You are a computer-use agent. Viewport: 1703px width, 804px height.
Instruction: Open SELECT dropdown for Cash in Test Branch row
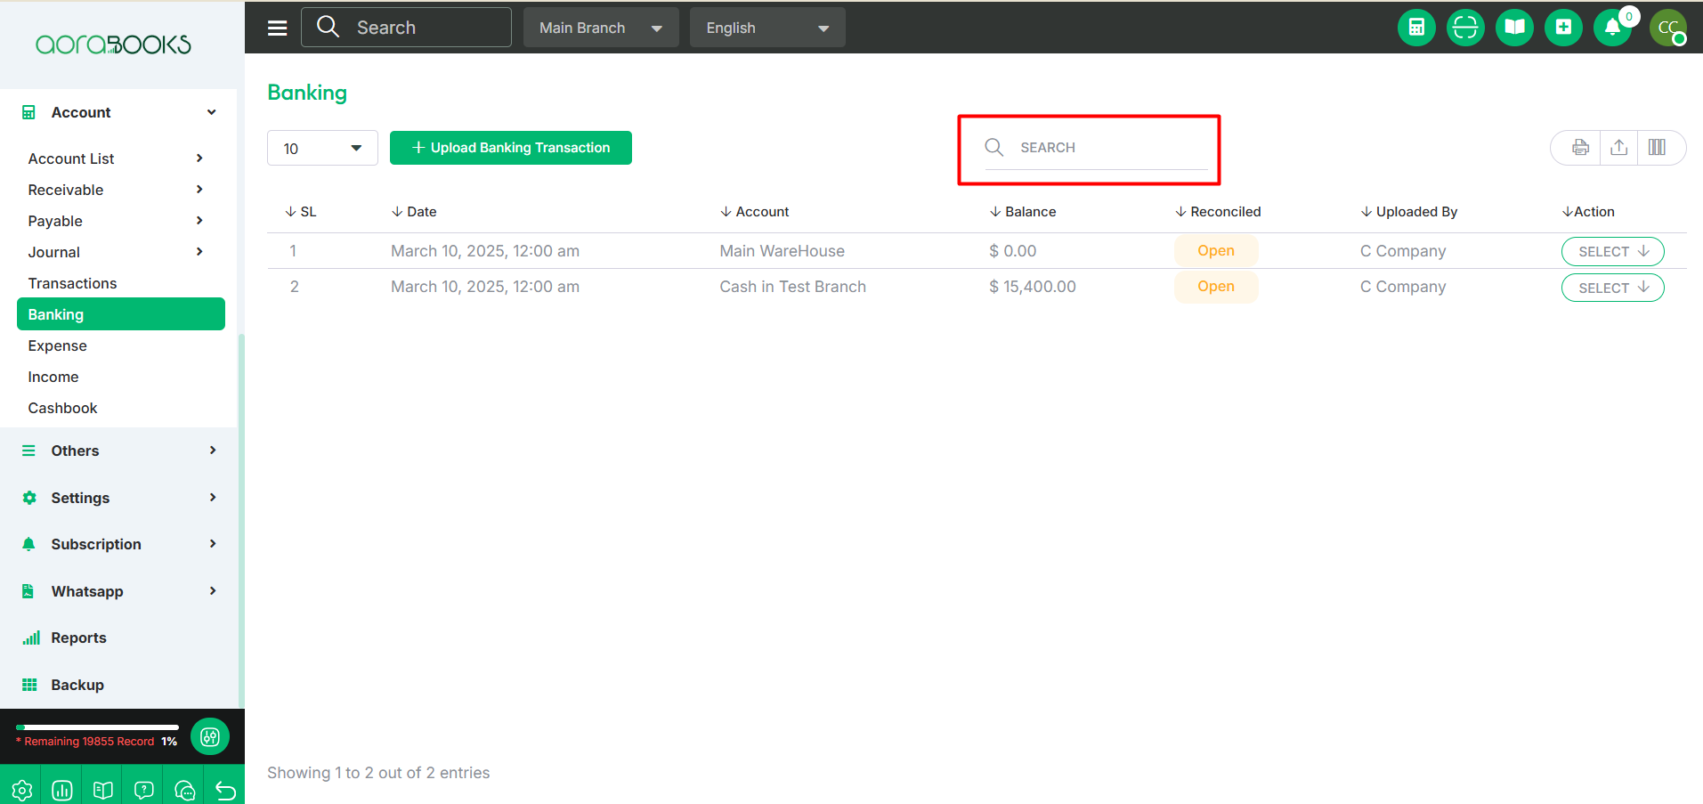click(x=1612, y=288)
